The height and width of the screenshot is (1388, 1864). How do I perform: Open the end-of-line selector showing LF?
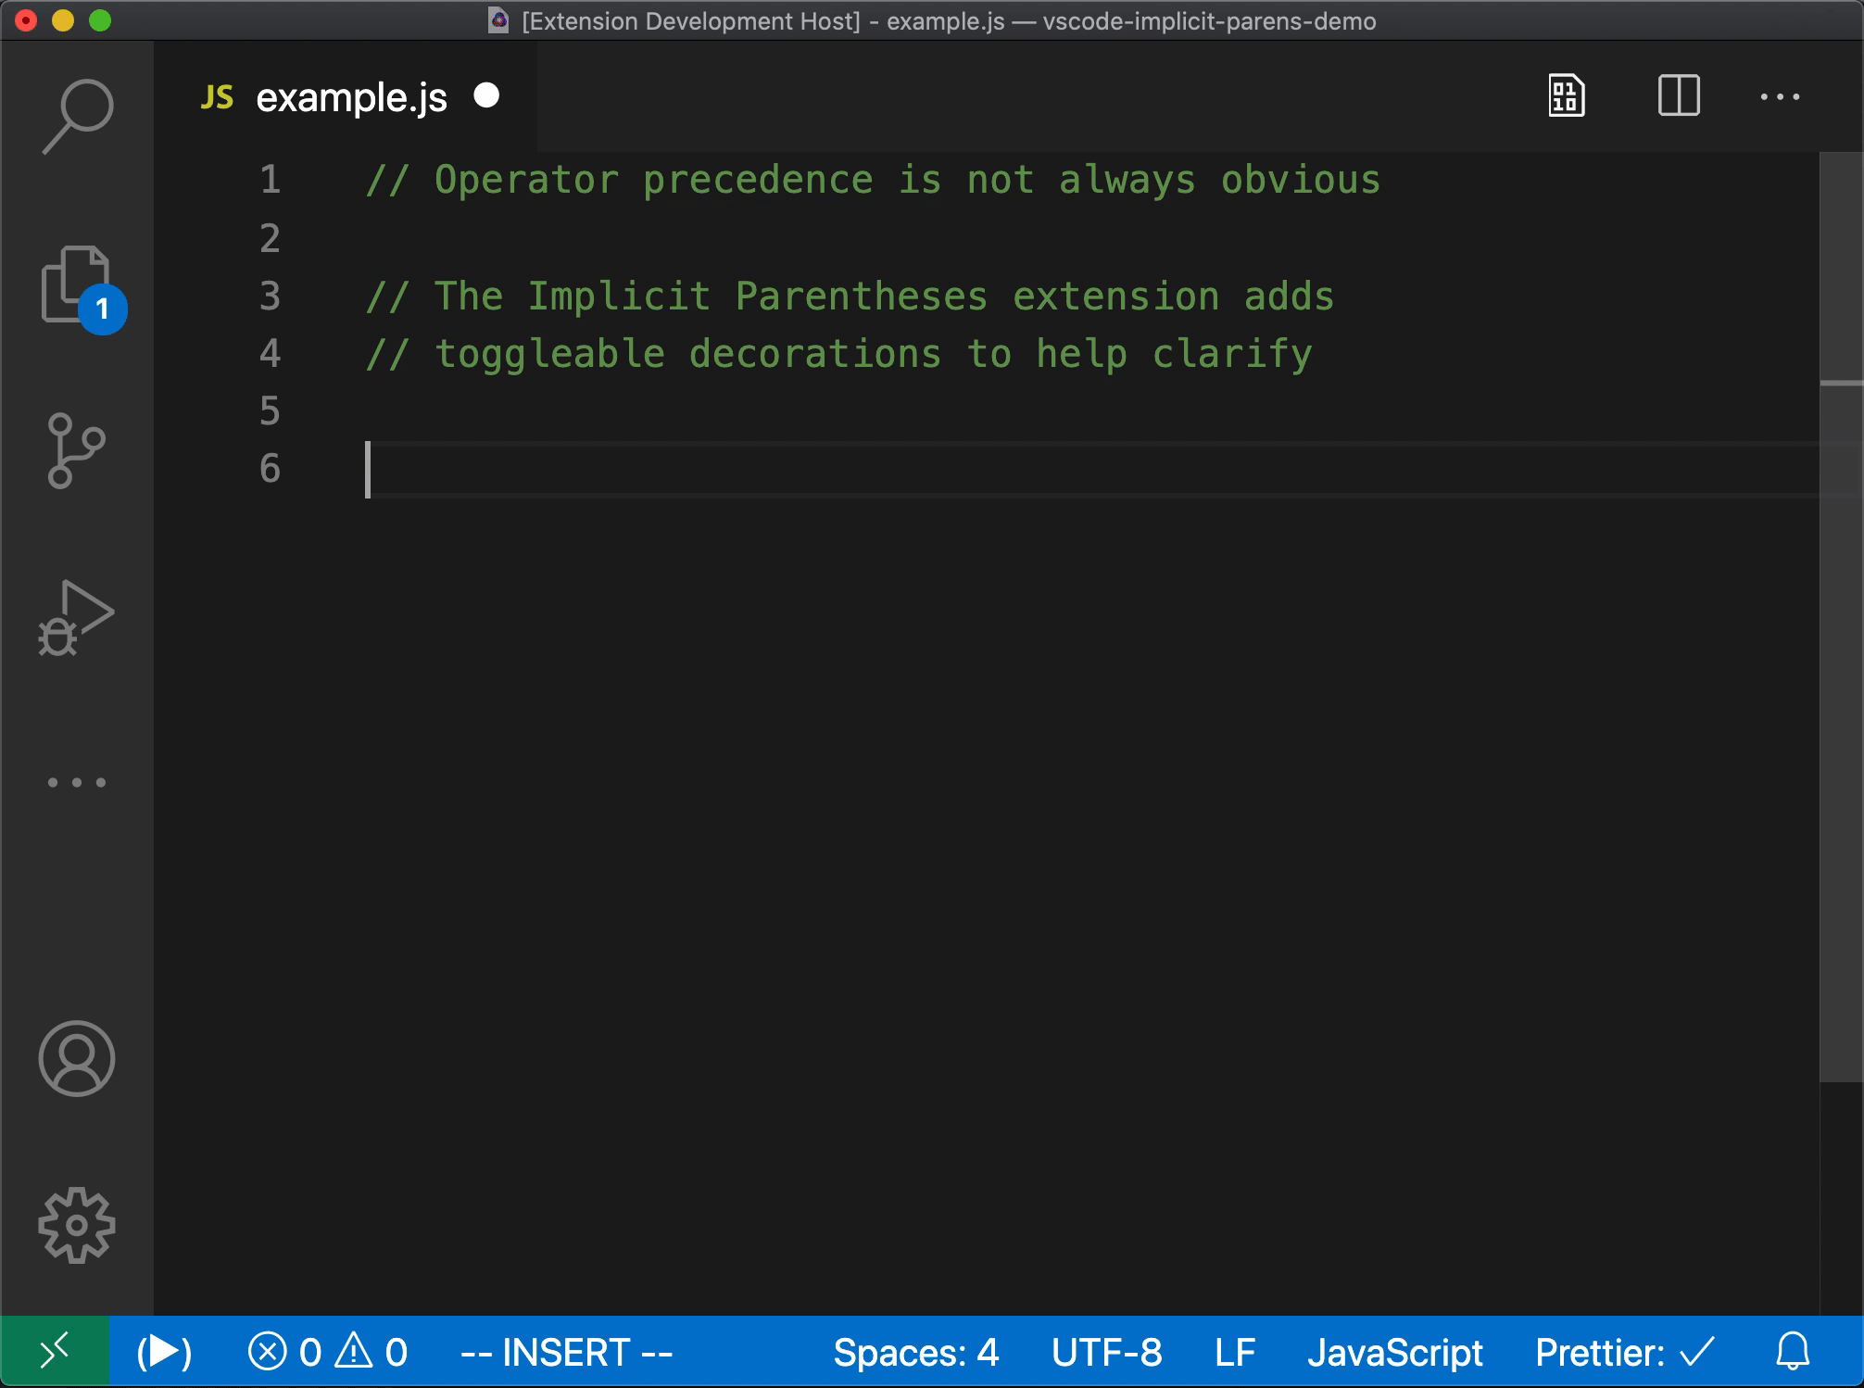(1234, 1353)
